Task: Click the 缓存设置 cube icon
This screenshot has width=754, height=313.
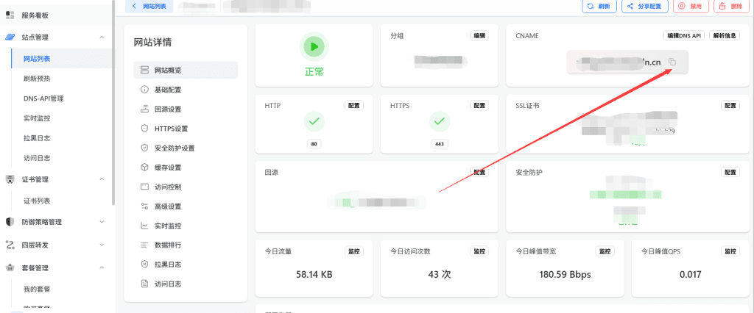Action: (144, 168)
